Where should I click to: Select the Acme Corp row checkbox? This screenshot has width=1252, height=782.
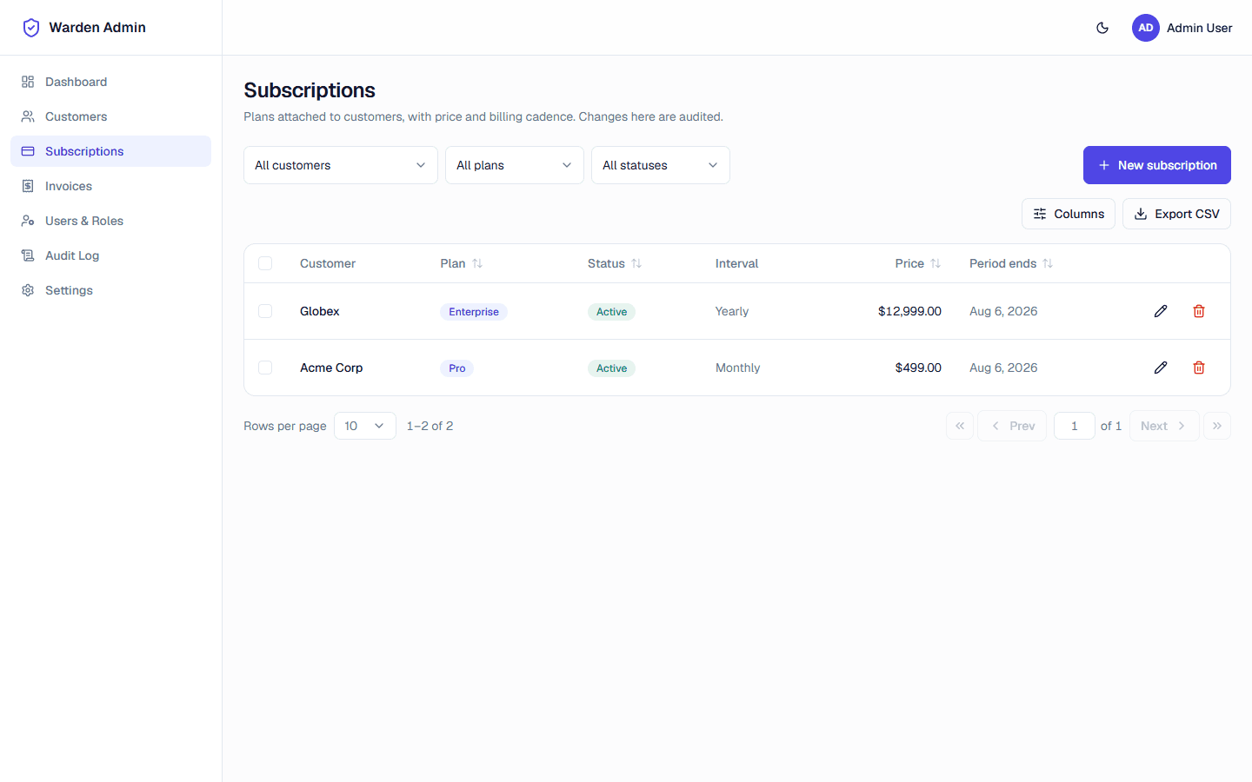tap(265, 368)
